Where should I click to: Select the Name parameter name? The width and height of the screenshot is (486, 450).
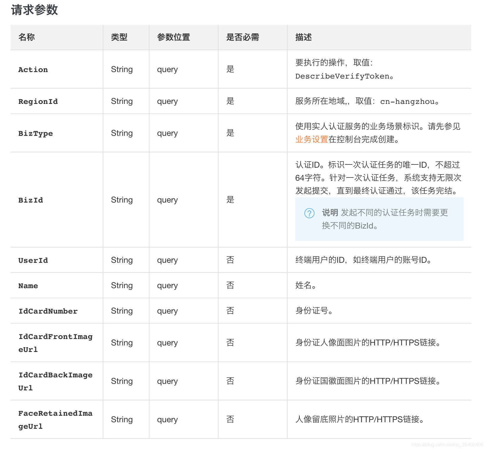[28, 286]
